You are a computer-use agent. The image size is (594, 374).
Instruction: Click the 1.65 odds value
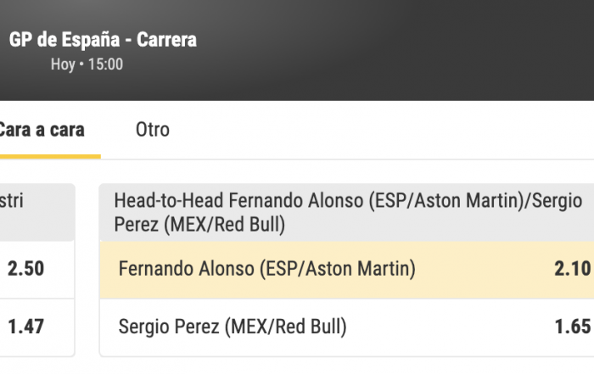(x=572, y=327)
